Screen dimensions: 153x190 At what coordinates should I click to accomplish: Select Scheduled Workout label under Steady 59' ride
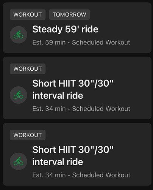pos(101,43)
